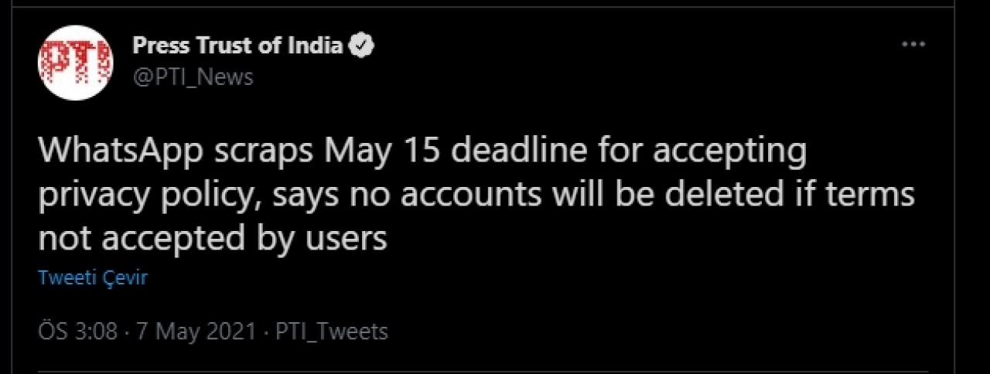990x374 pixels.
Task: Click the word "India" in the display name
Action: click(314, 46)
